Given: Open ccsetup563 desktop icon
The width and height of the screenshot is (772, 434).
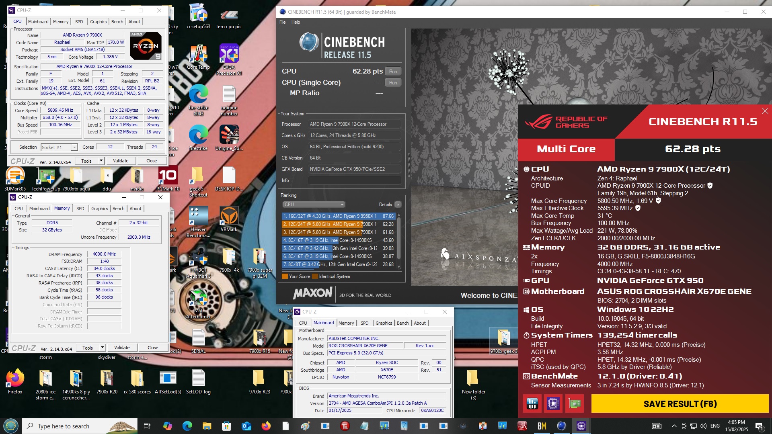Looking at the screenshot, I should pos(198,16).
